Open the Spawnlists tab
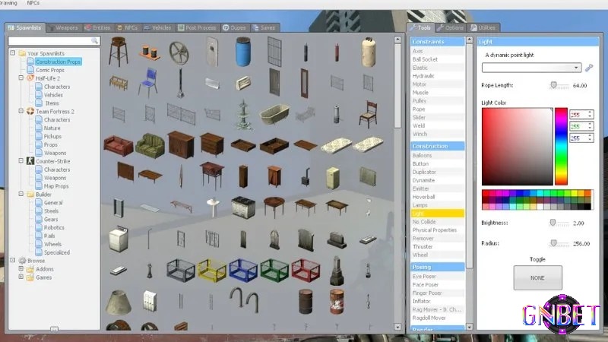608x342 pixels. [25, 28]
